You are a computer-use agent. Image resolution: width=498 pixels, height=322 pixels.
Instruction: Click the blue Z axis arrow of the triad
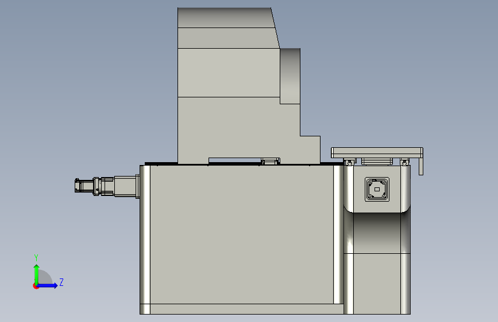[x=48, y=285]
